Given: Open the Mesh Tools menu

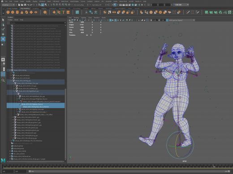Looking at the screenshot, I should click(65, 1).
